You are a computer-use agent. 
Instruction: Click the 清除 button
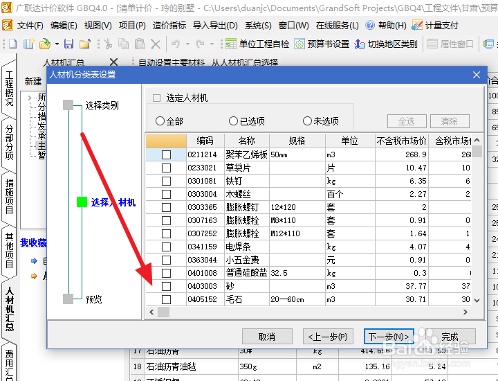(x=450, y=121)
